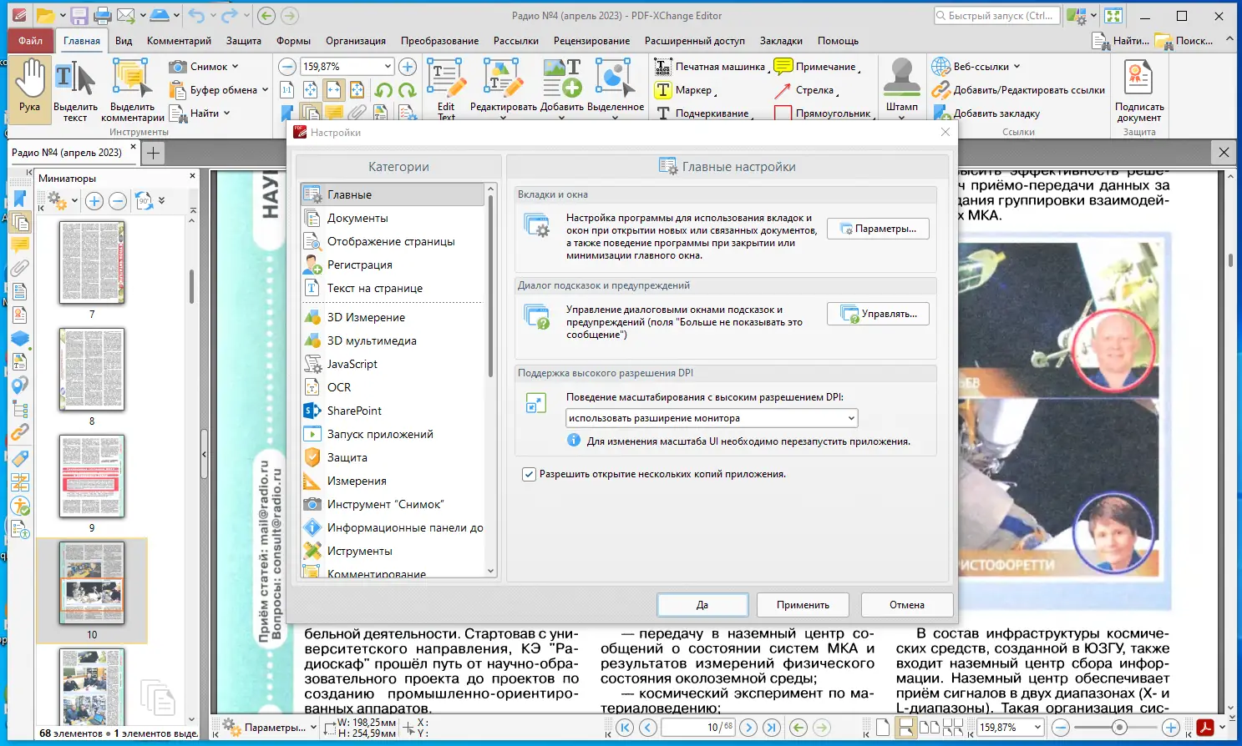Open the Файл menu
The height and width of the screenshot is (746, 1242).
coord(30,41)
